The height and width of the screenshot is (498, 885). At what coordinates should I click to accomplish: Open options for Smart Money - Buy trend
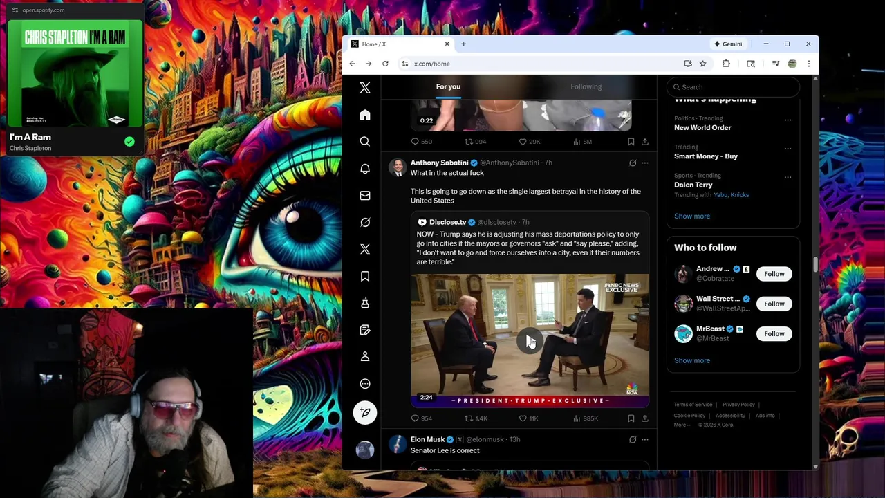[788, 148]
